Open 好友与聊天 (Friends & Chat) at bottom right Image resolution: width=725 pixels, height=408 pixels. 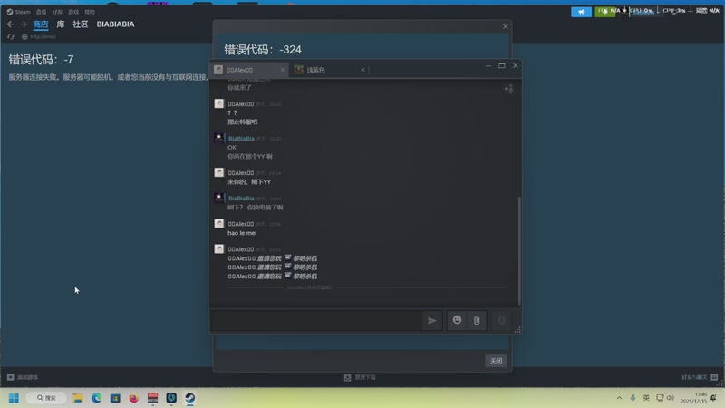coord(700,377)
